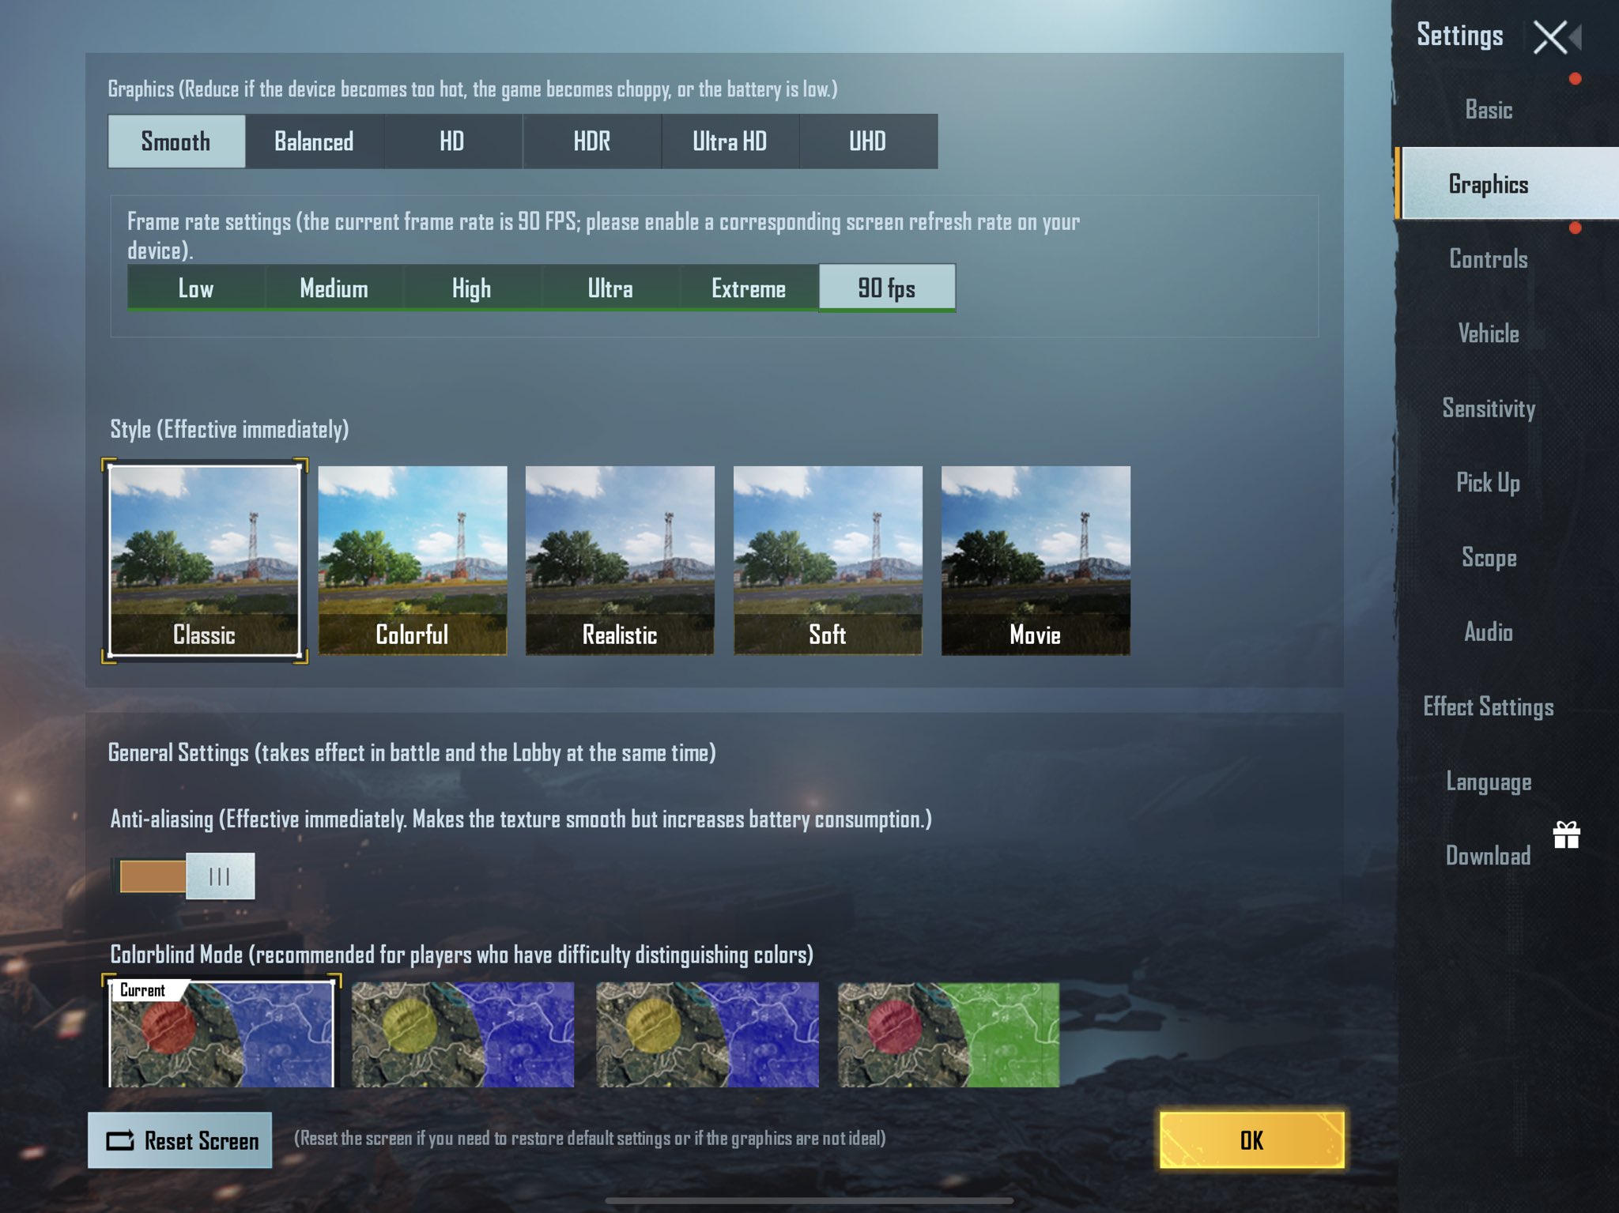Viewport: 1619px width, 1213px height.
Task: Open Effect Settings section
Action: click(1489, 706)
